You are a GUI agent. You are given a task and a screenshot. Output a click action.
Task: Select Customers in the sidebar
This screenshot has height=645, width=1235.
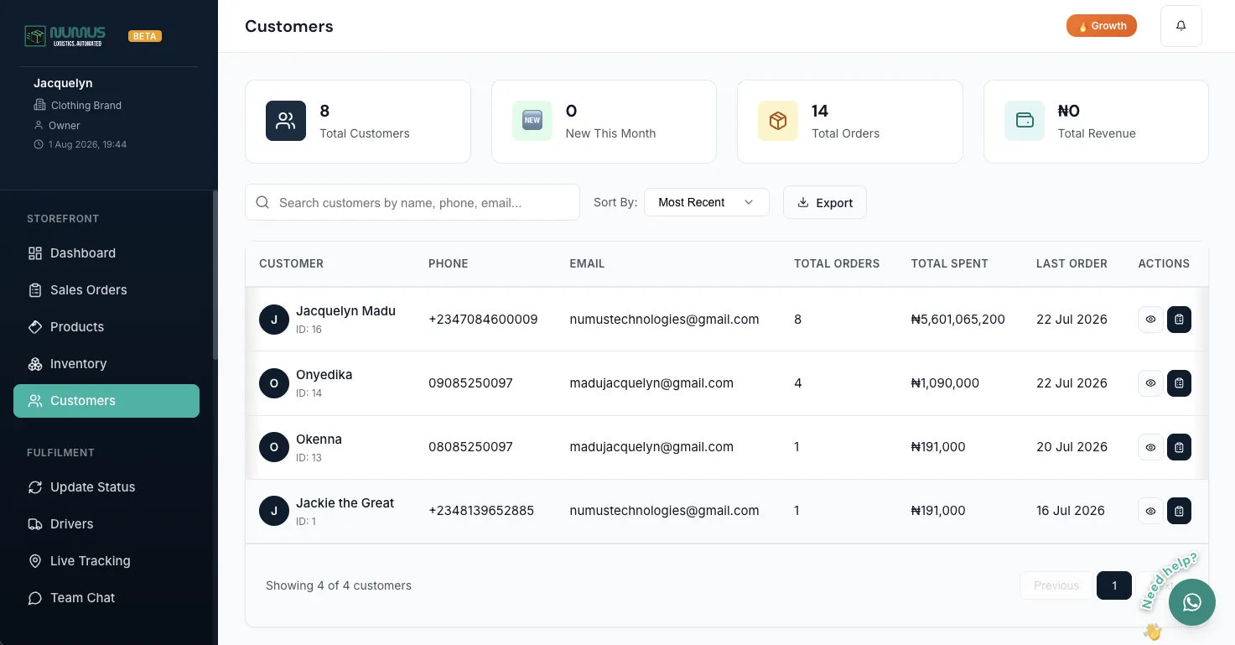(x=106, y=401)
